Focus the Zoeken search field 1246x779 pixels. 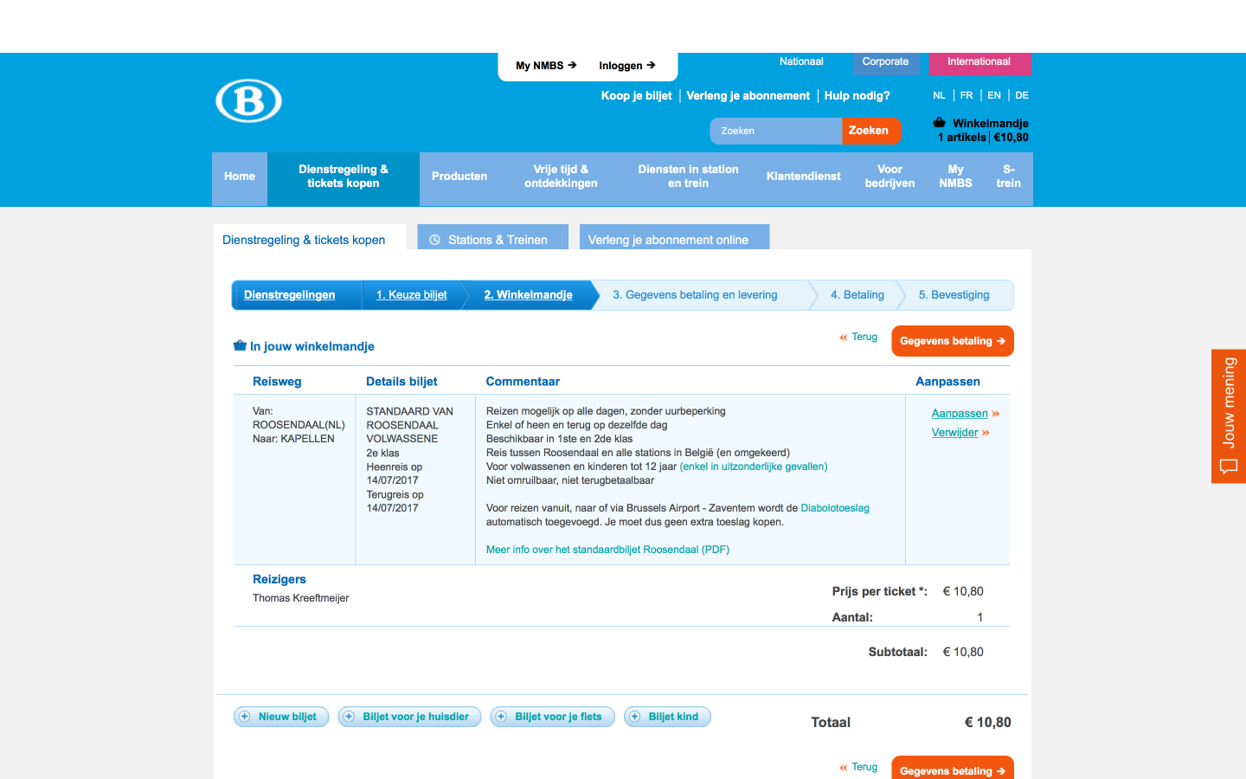coord(776,131)
